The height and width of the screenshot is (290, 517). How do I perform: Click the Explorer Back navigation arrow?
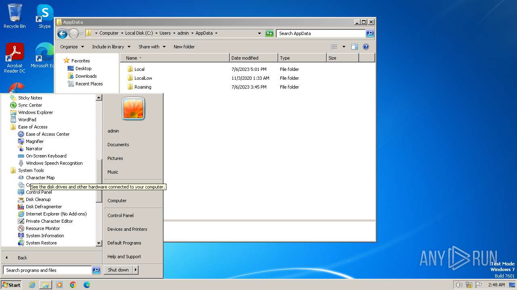coord(62,33)
